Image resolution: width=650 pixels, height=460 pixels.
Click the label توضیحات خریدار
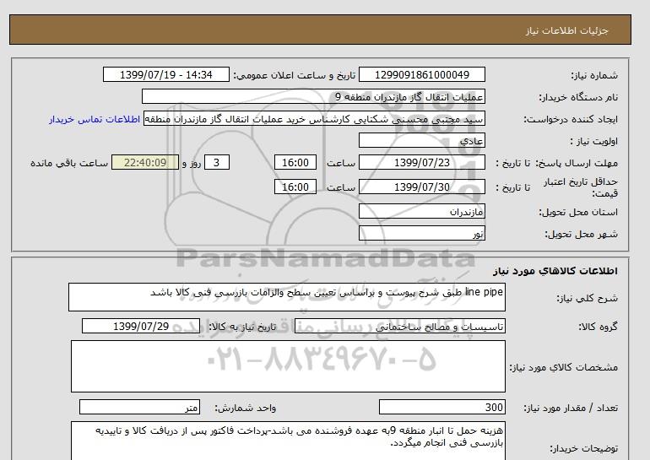(583, 449)
